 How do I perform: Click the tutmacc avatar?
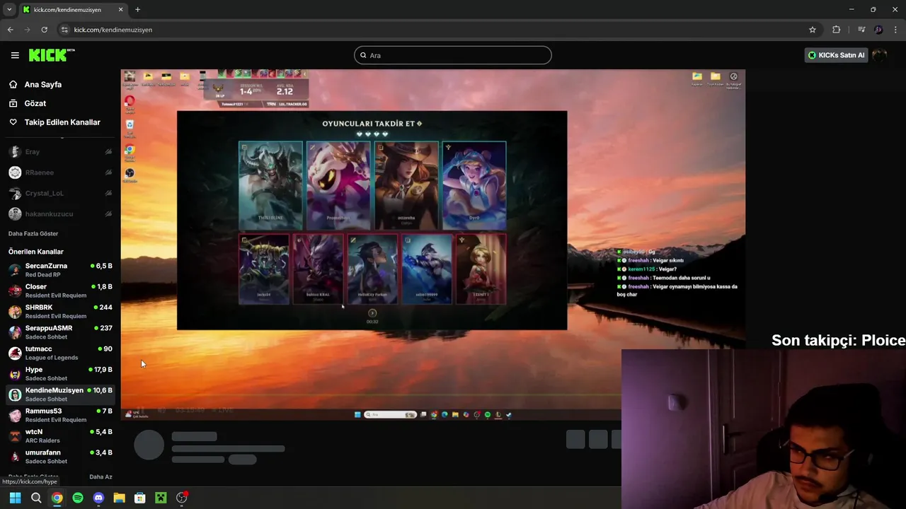pyautogui.click(x=15, y=353)
